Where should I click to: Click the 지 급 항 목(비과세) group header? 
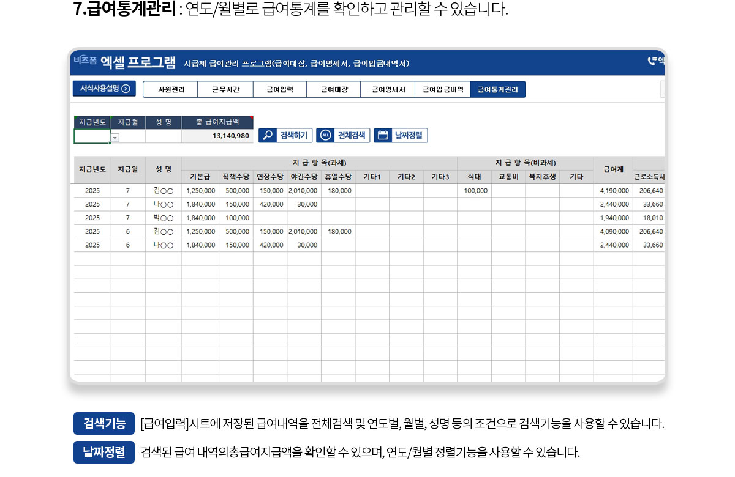(x=526, y=163)
